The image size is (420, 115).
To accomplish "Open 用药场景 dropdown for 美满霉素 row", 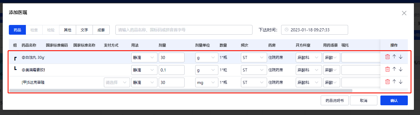I will (331, 70).
